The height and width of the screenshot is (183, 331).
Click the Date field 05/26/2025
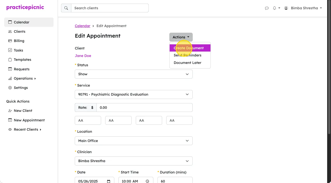tap(94, 180)
